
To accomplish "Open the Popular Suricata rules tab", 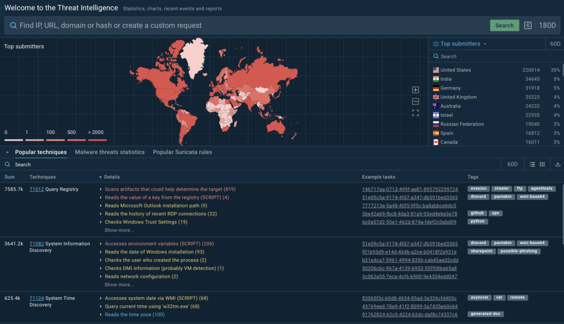I will (x=182, y=152).
